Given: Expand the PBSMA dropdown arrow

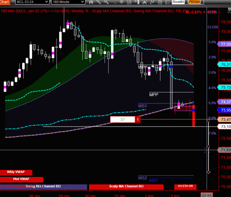Looking at the screenshot, I should 202,2.
